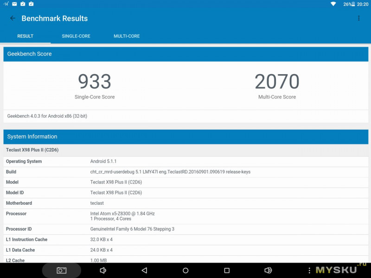Screen dimensions: 371x278
Task: Tap the Android 5.1.1 value
Action: pos(103,161)
